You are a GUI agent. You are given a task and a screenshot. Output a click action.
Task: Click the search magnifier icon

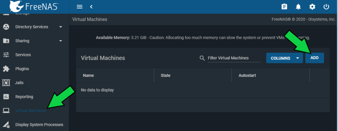pyautogui.click(x=202, y=58)
